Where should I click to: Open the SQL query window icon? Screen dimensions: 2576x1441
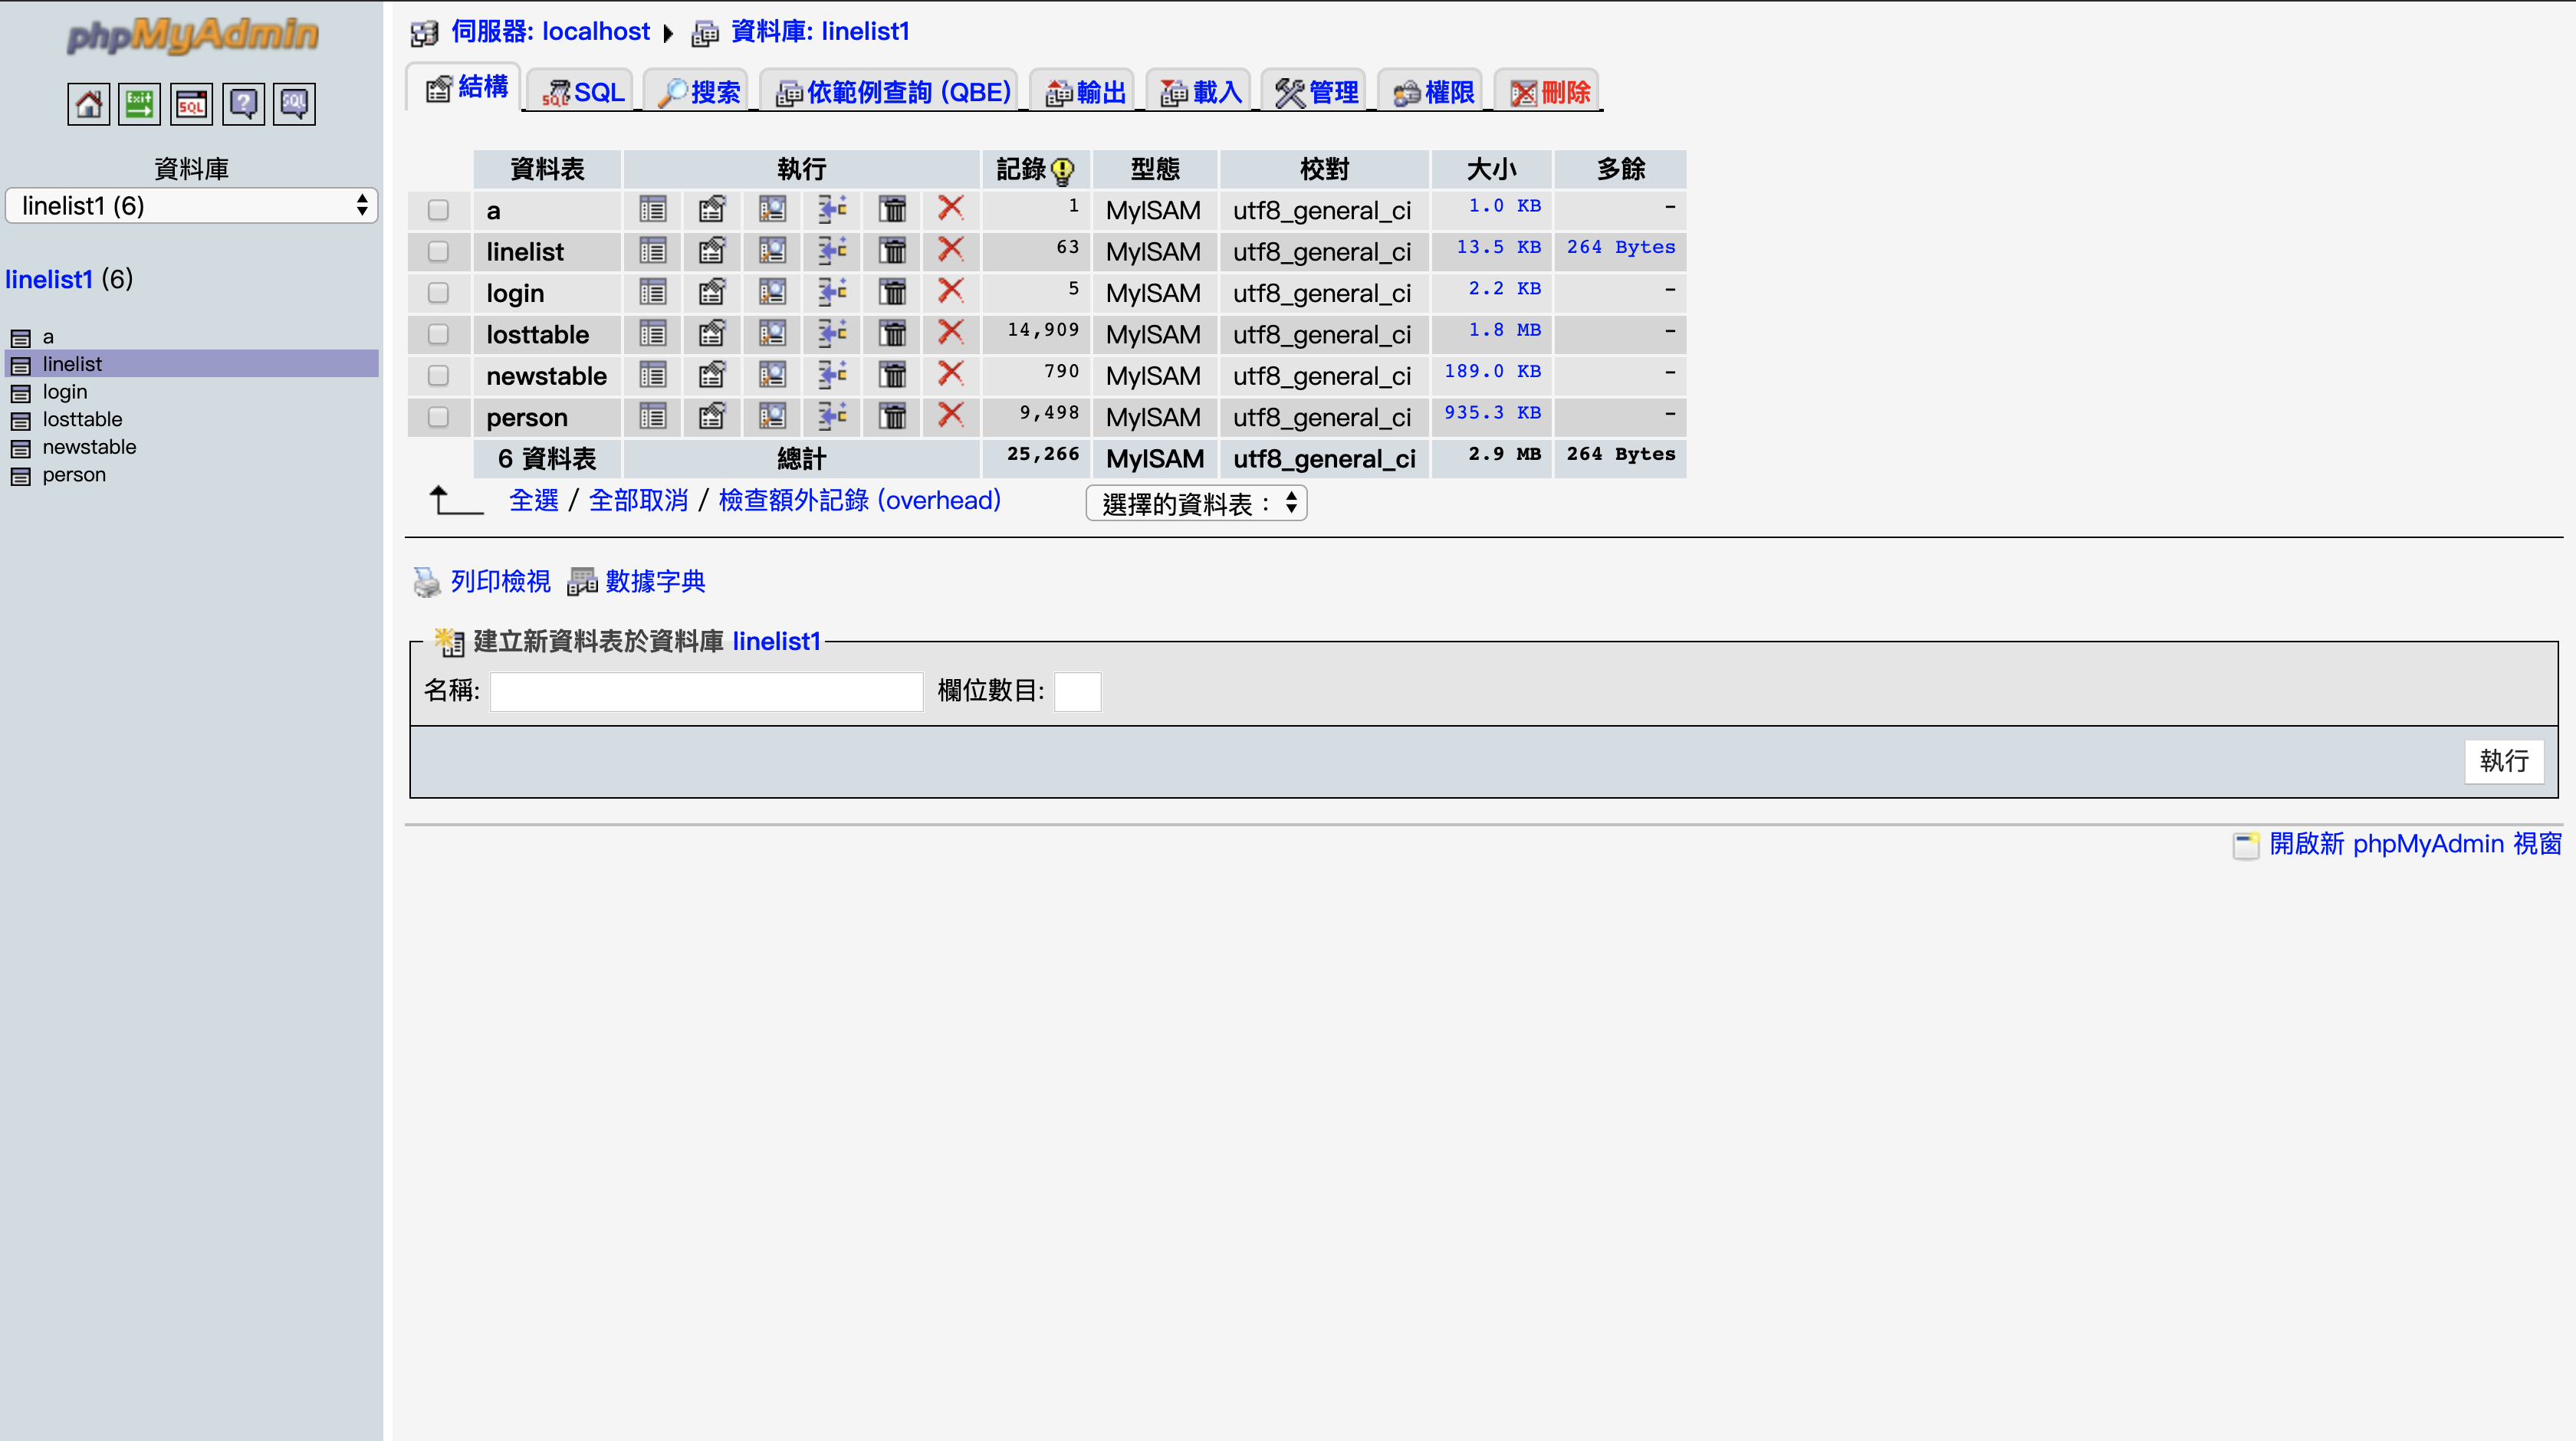click(x=191, y=104)
